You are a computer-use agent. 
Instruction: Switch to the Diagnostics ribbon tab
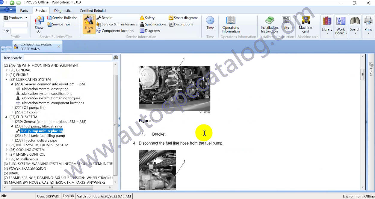pyautogui.click(x=63, y=10)
